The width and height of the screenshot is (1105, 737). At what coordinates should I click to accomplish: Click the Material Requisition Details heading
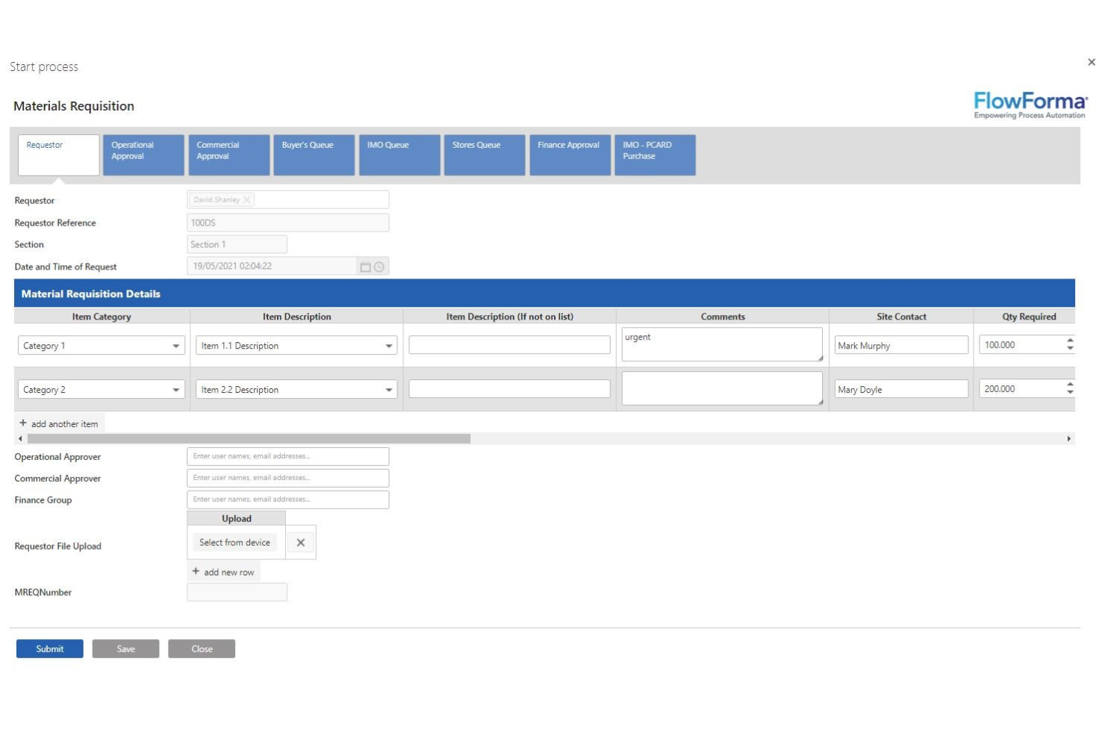click(x=91, y=294)
